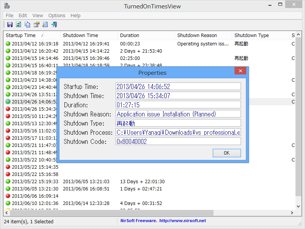The width and height of the screenshot is (305, 229).
Task: Click the Shutdown Time field in Properties
Action: [178, 96]
